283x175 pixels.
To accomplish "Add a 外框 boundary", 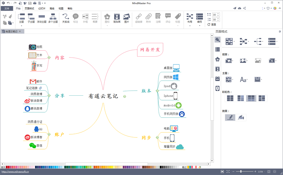I will pos(85,18).
